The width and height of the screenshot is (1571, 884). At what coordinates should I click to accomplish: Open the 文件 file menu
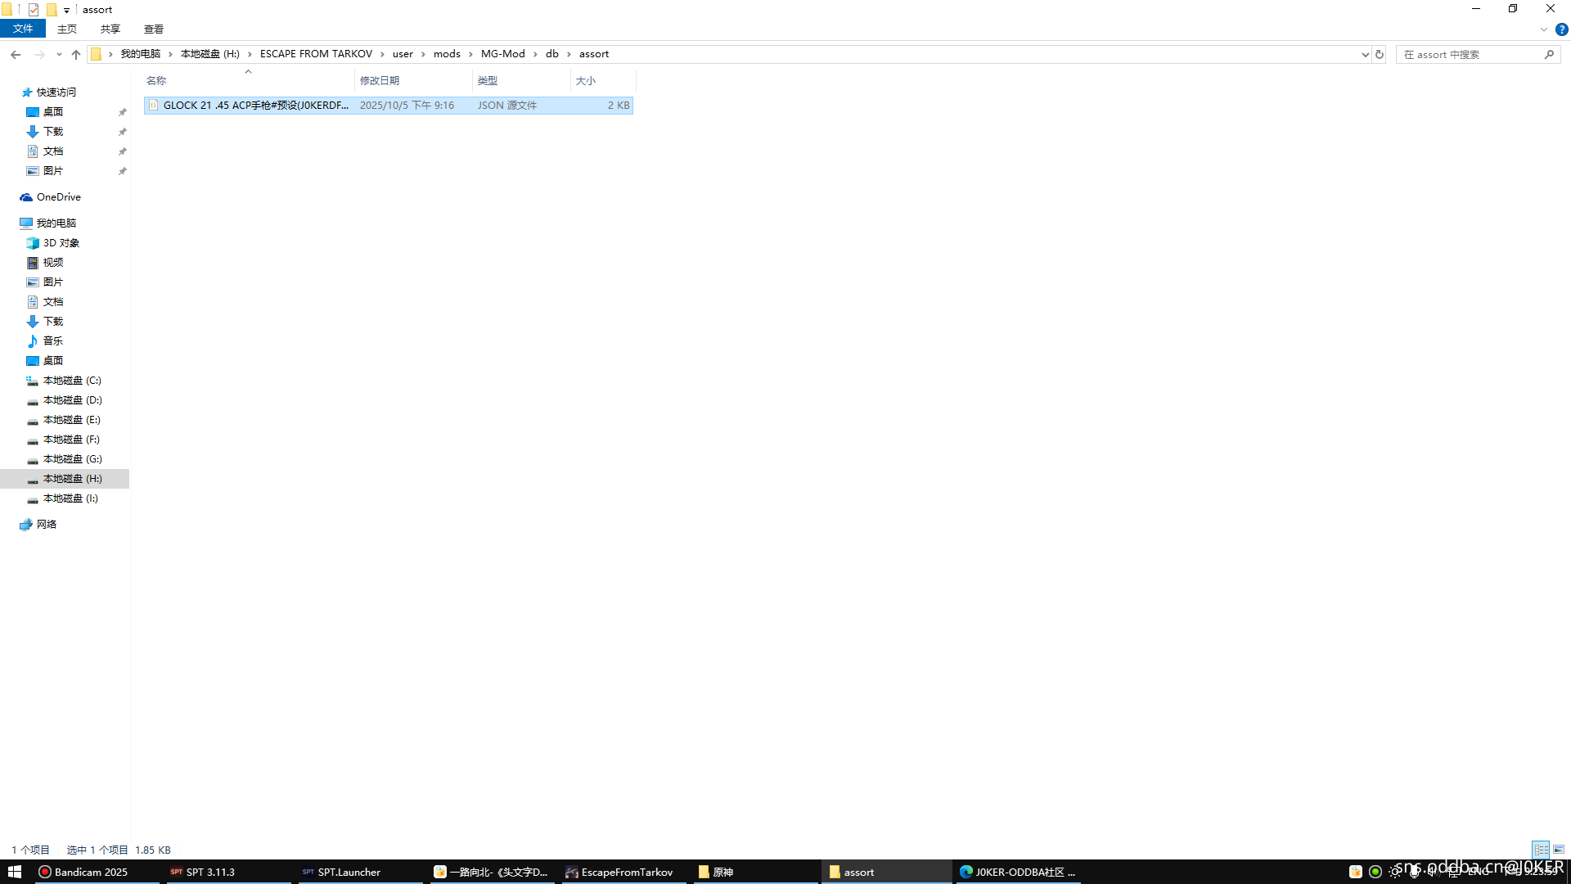[23, 29]
